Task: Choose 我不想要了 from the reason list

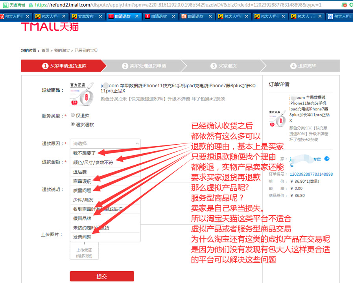Action: [x=85, y=153]
